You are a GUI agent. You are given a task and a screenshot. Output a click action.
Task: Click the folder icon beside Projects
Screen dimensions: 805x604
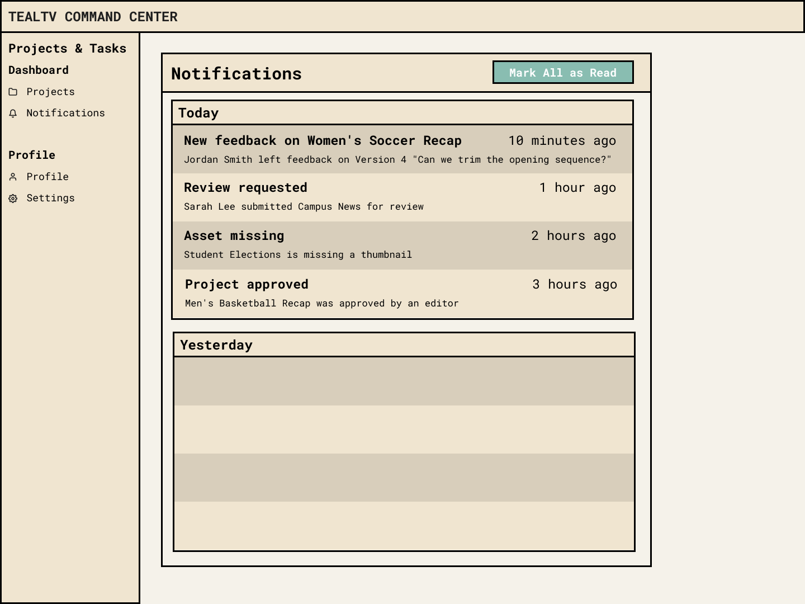coord(13,92)
